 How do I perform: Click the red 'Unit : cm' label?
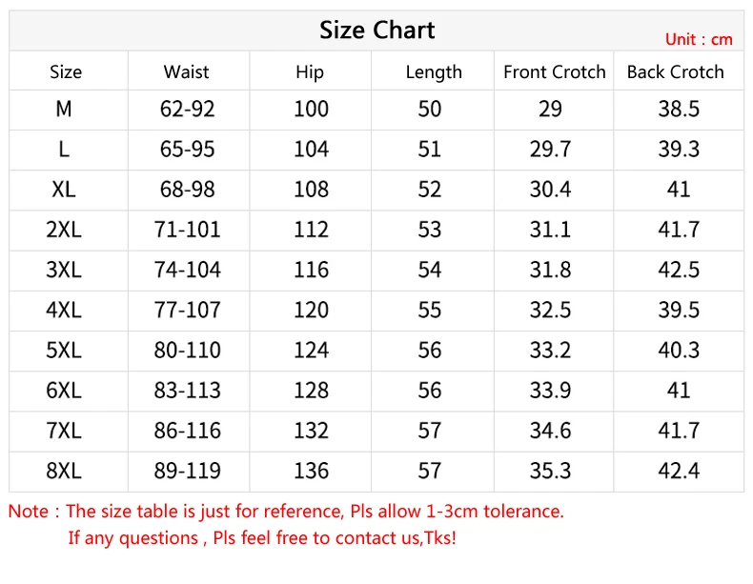(699, 39)
